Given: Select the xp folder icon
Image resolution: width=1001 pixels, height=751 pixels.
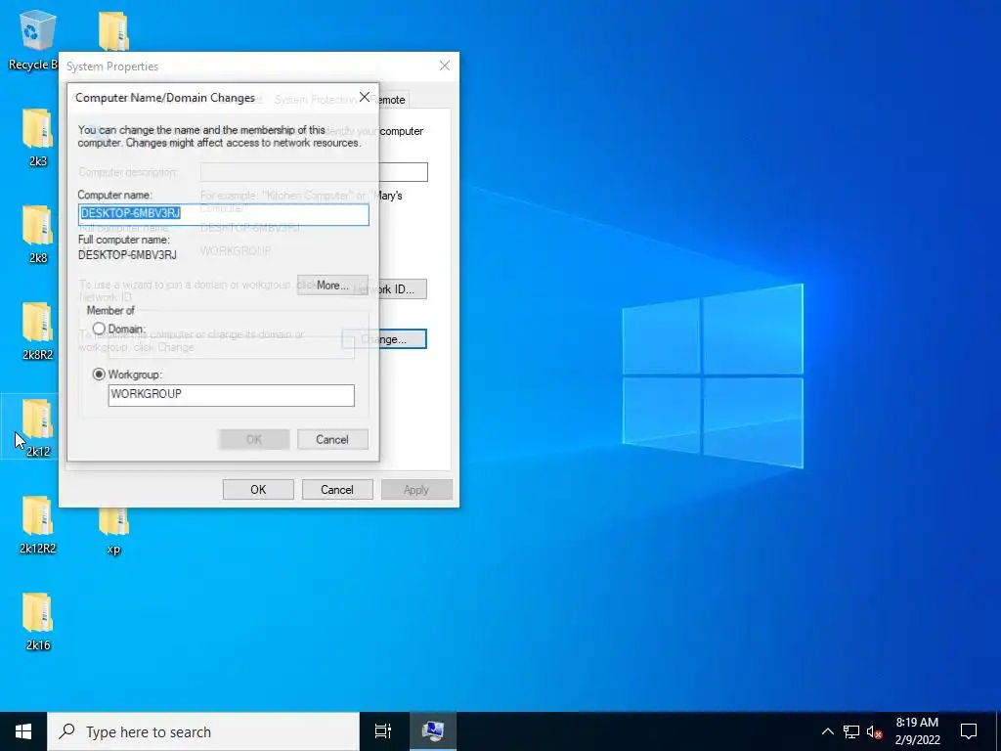Looking at the screenshot, I should [113, 530].
